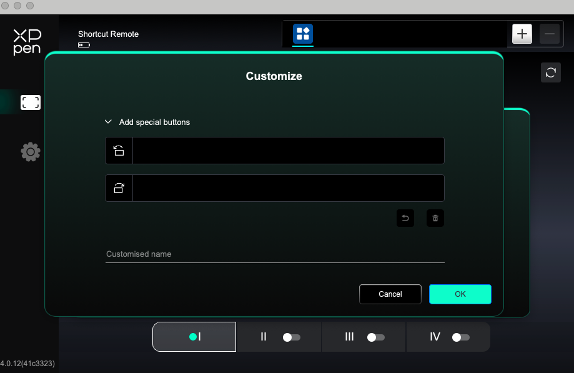This screenshot has height=373, width=574.
Task: Click the first shortcut key input field
Action: [x=289, y=151]
